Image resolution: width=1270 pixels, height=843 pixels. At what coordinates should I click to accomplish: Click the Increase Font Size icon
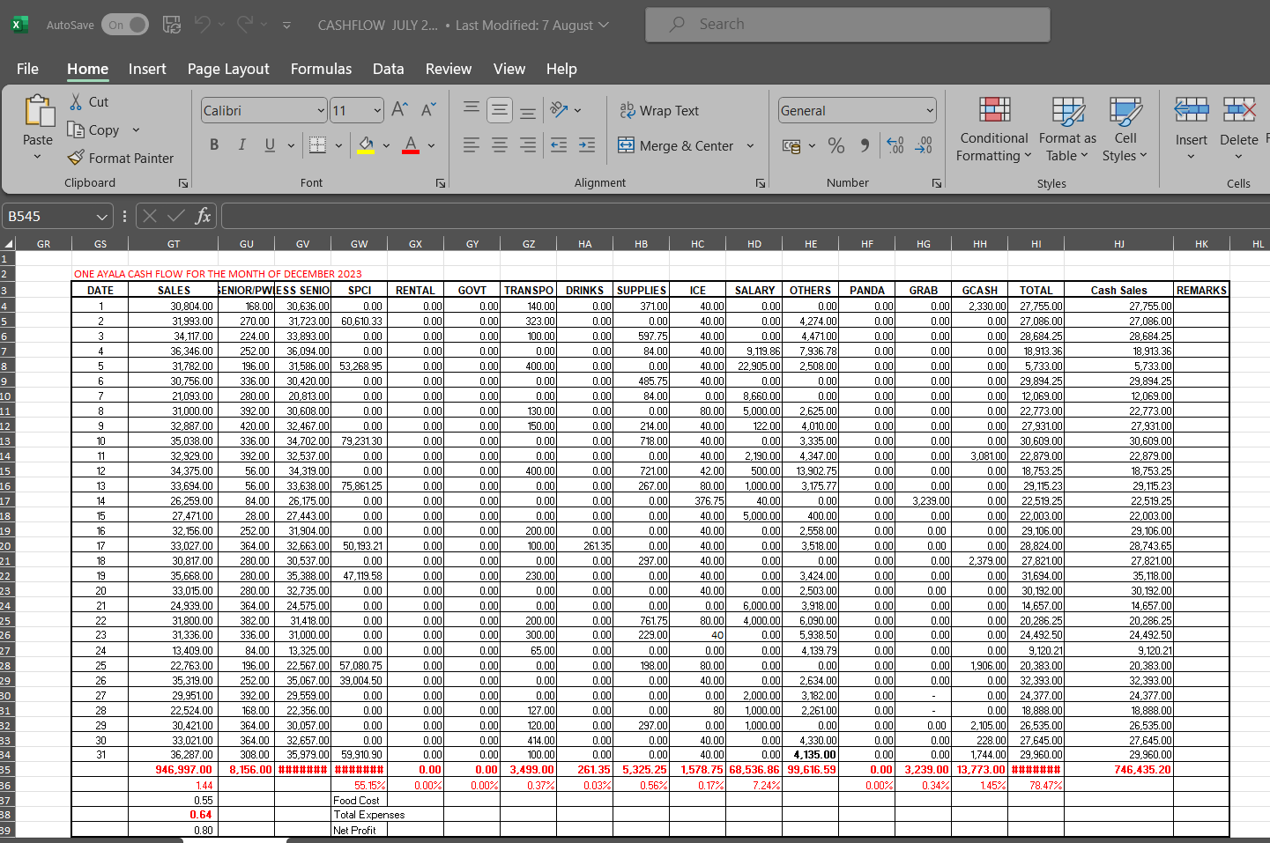click(x=399, y=109)
